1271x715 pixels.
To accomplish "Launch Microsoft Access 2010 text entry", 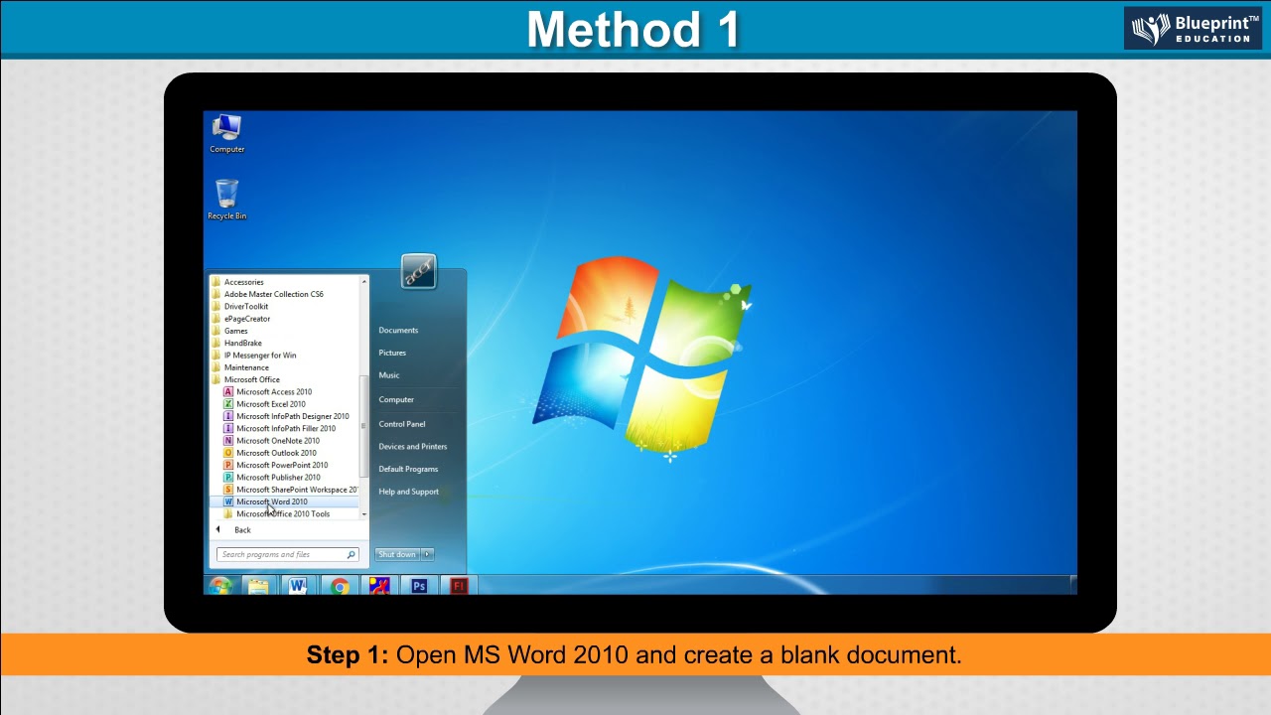I will tap(274, 392).
